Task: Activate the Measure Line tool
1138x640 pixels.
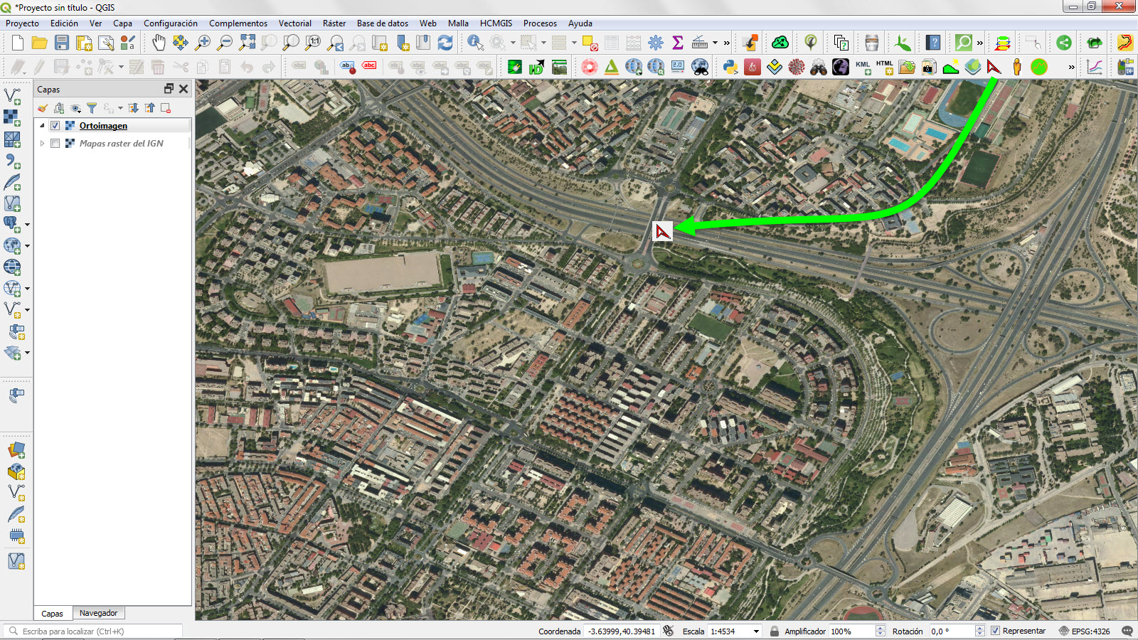Action: pyautogui.click(x=701, y=43)
